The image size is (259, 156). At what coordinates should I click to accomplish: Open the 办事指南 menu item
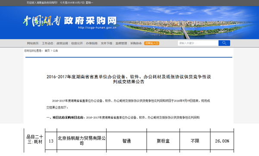pyautogui.click(x=92, y=43)
